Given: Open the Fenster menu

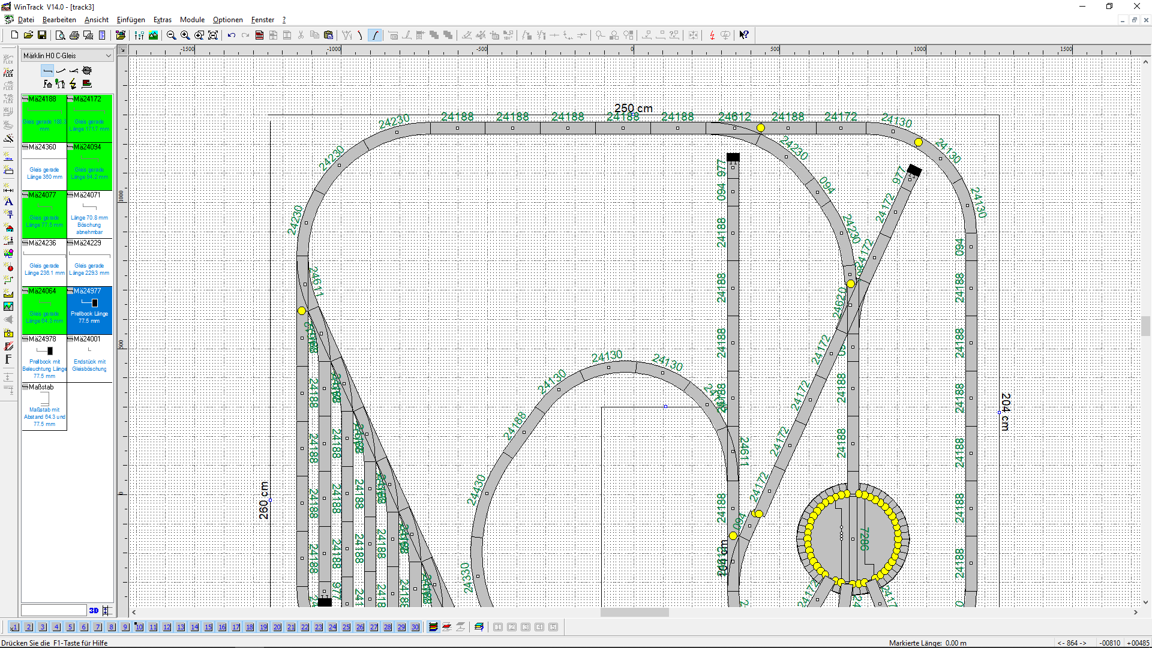Looking at the screenshot, I should click(263, 20).
